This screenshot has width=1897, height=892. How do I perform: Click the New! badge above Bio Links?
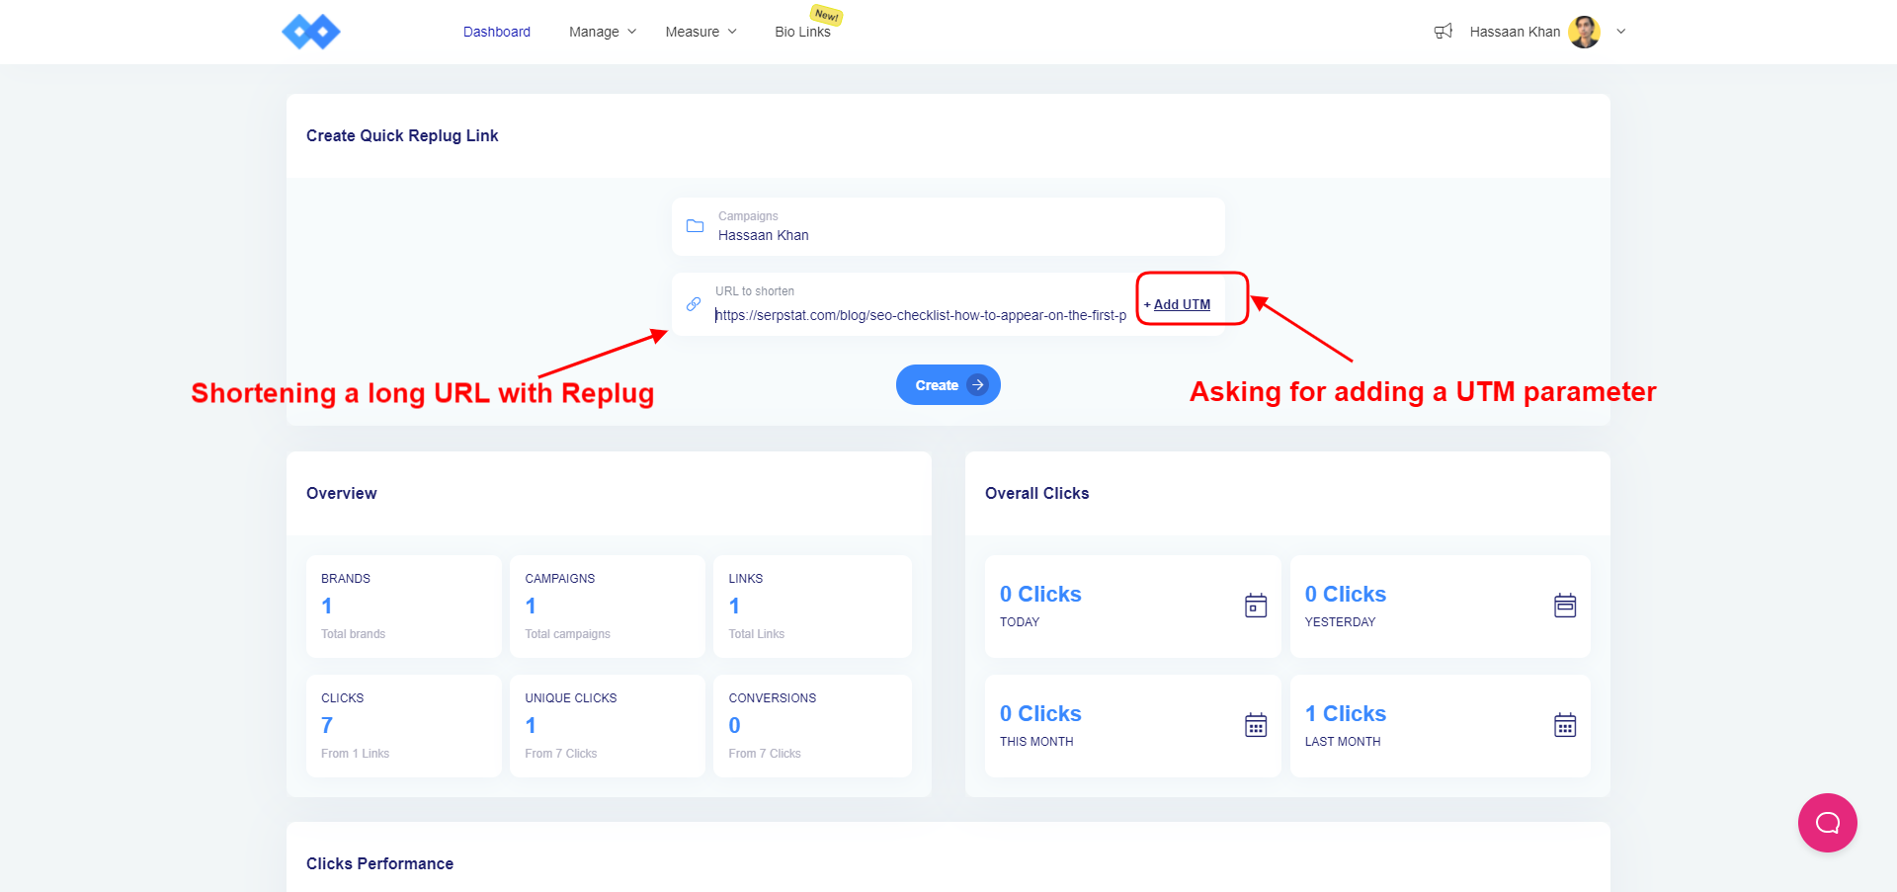click(x=826, y=15)
